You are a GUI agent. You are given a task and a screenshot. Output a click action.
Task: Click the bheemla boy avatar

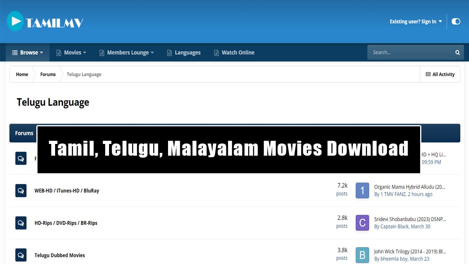click(x=362, y=255)
